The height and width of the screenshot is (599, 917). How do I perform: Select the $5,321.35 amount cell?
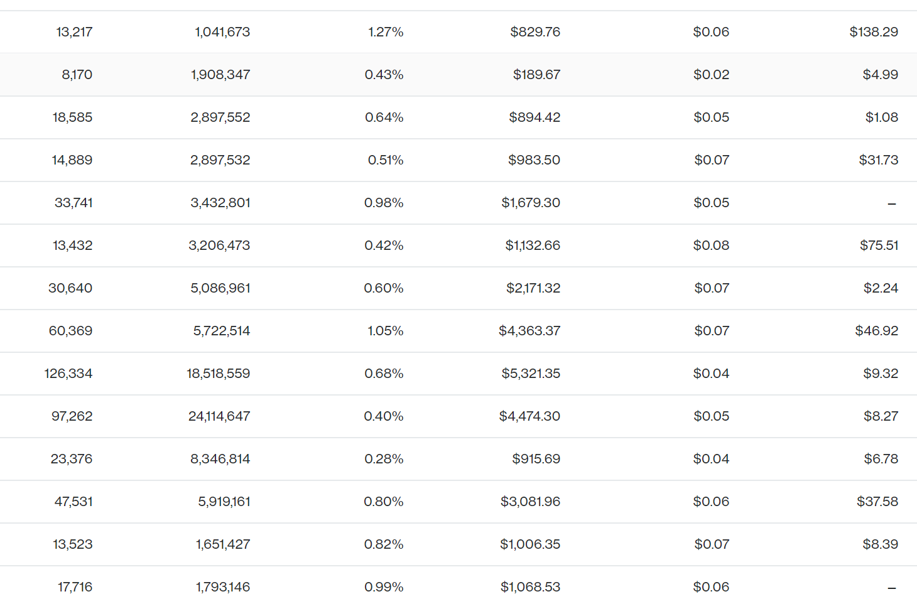(531, 374)
